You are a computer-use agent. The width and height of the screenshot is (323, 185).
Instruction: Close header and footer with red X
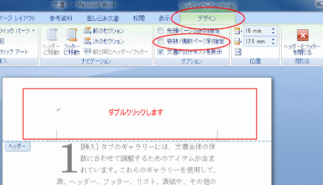[x=303, y=35]
